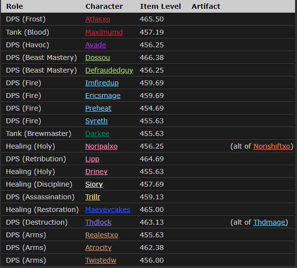Click the Lipp character link
The width and height of the screenshot is (297, 268).
pyautogui.click(x=92, y=159)
